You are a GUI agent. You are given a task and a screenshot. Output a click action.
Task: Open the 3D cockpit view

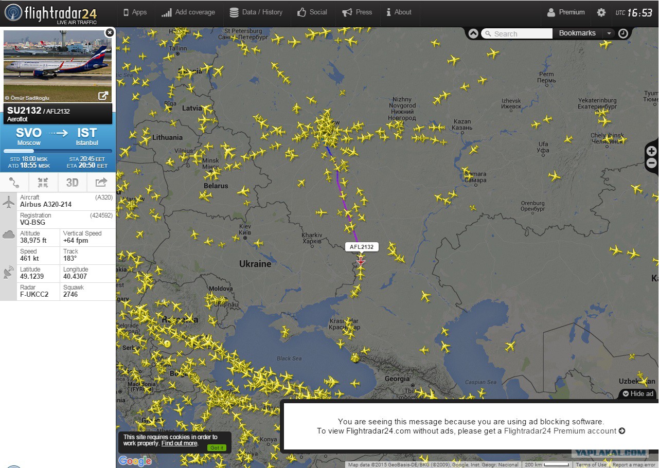point(73,183)
